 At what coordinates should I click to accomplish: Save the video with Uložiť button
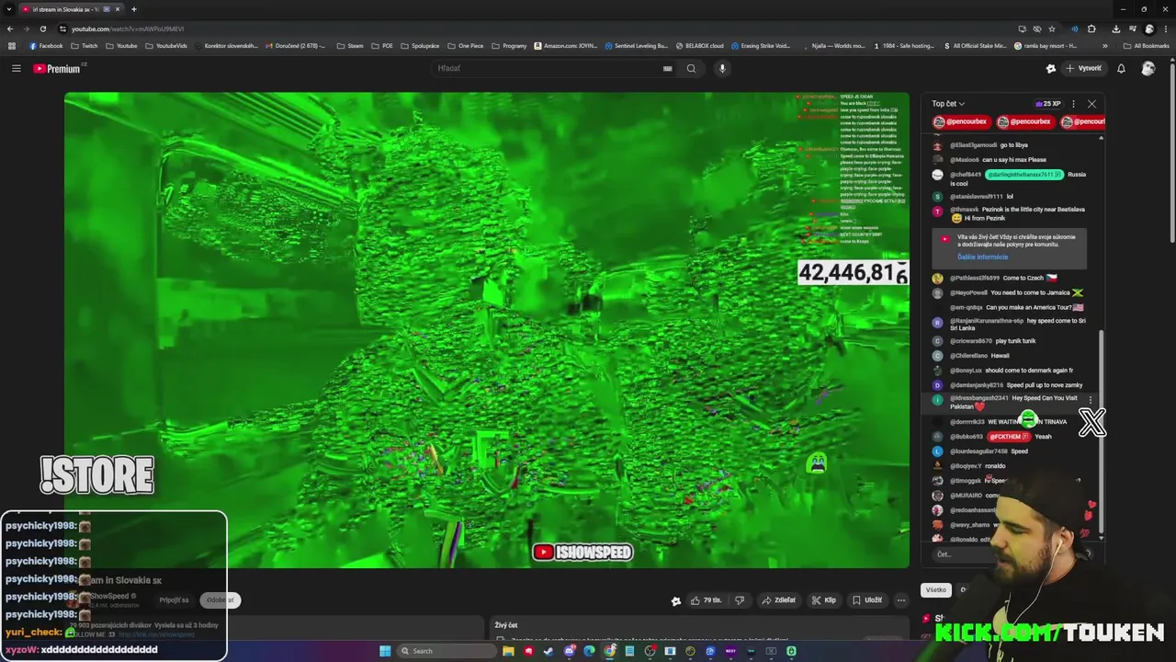point(867,600)
